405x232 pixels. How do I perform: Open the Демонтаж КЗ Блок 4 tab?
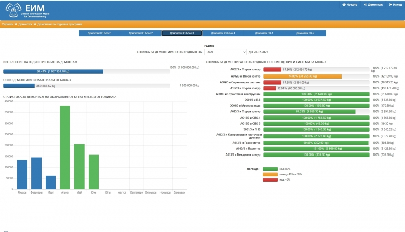tap(223, 33)
